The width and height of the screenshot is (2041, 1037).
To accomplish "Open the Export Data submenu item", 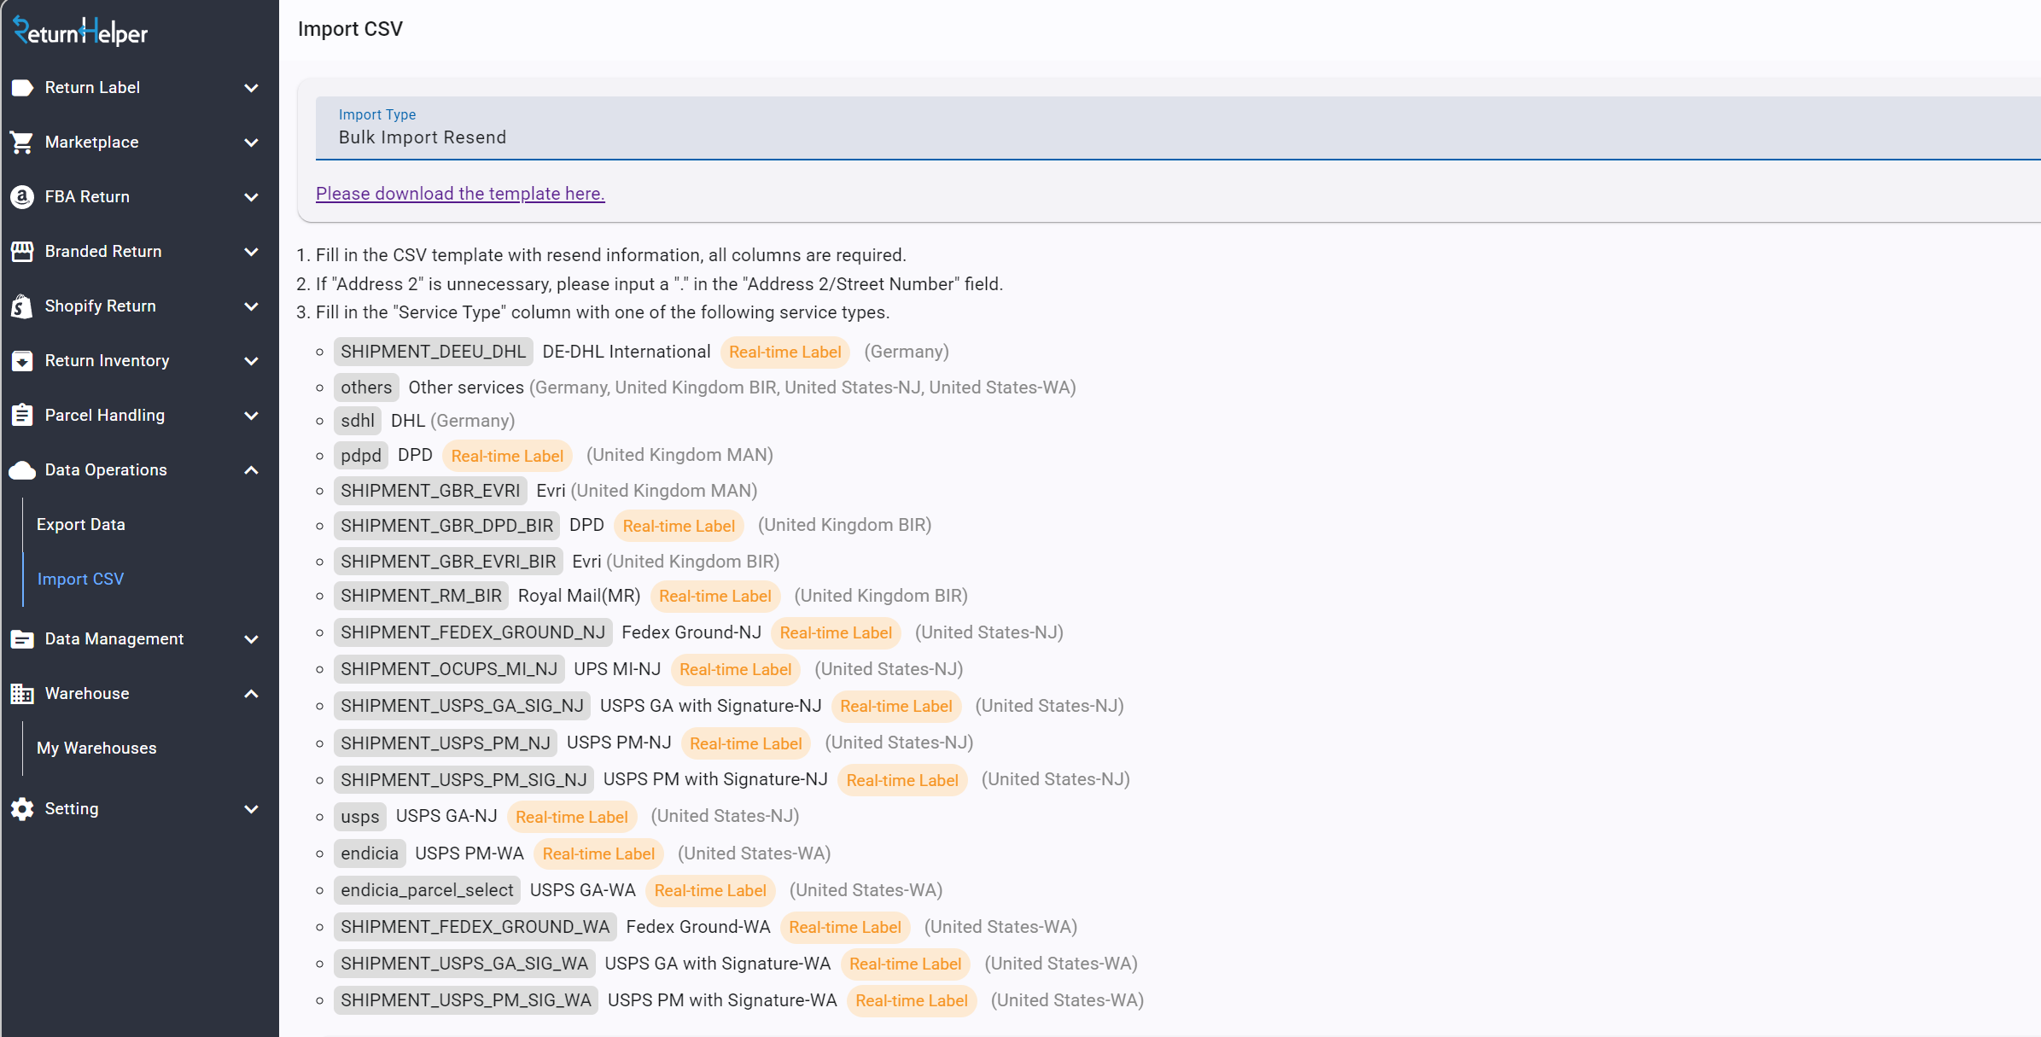I will tap(81, 525).
